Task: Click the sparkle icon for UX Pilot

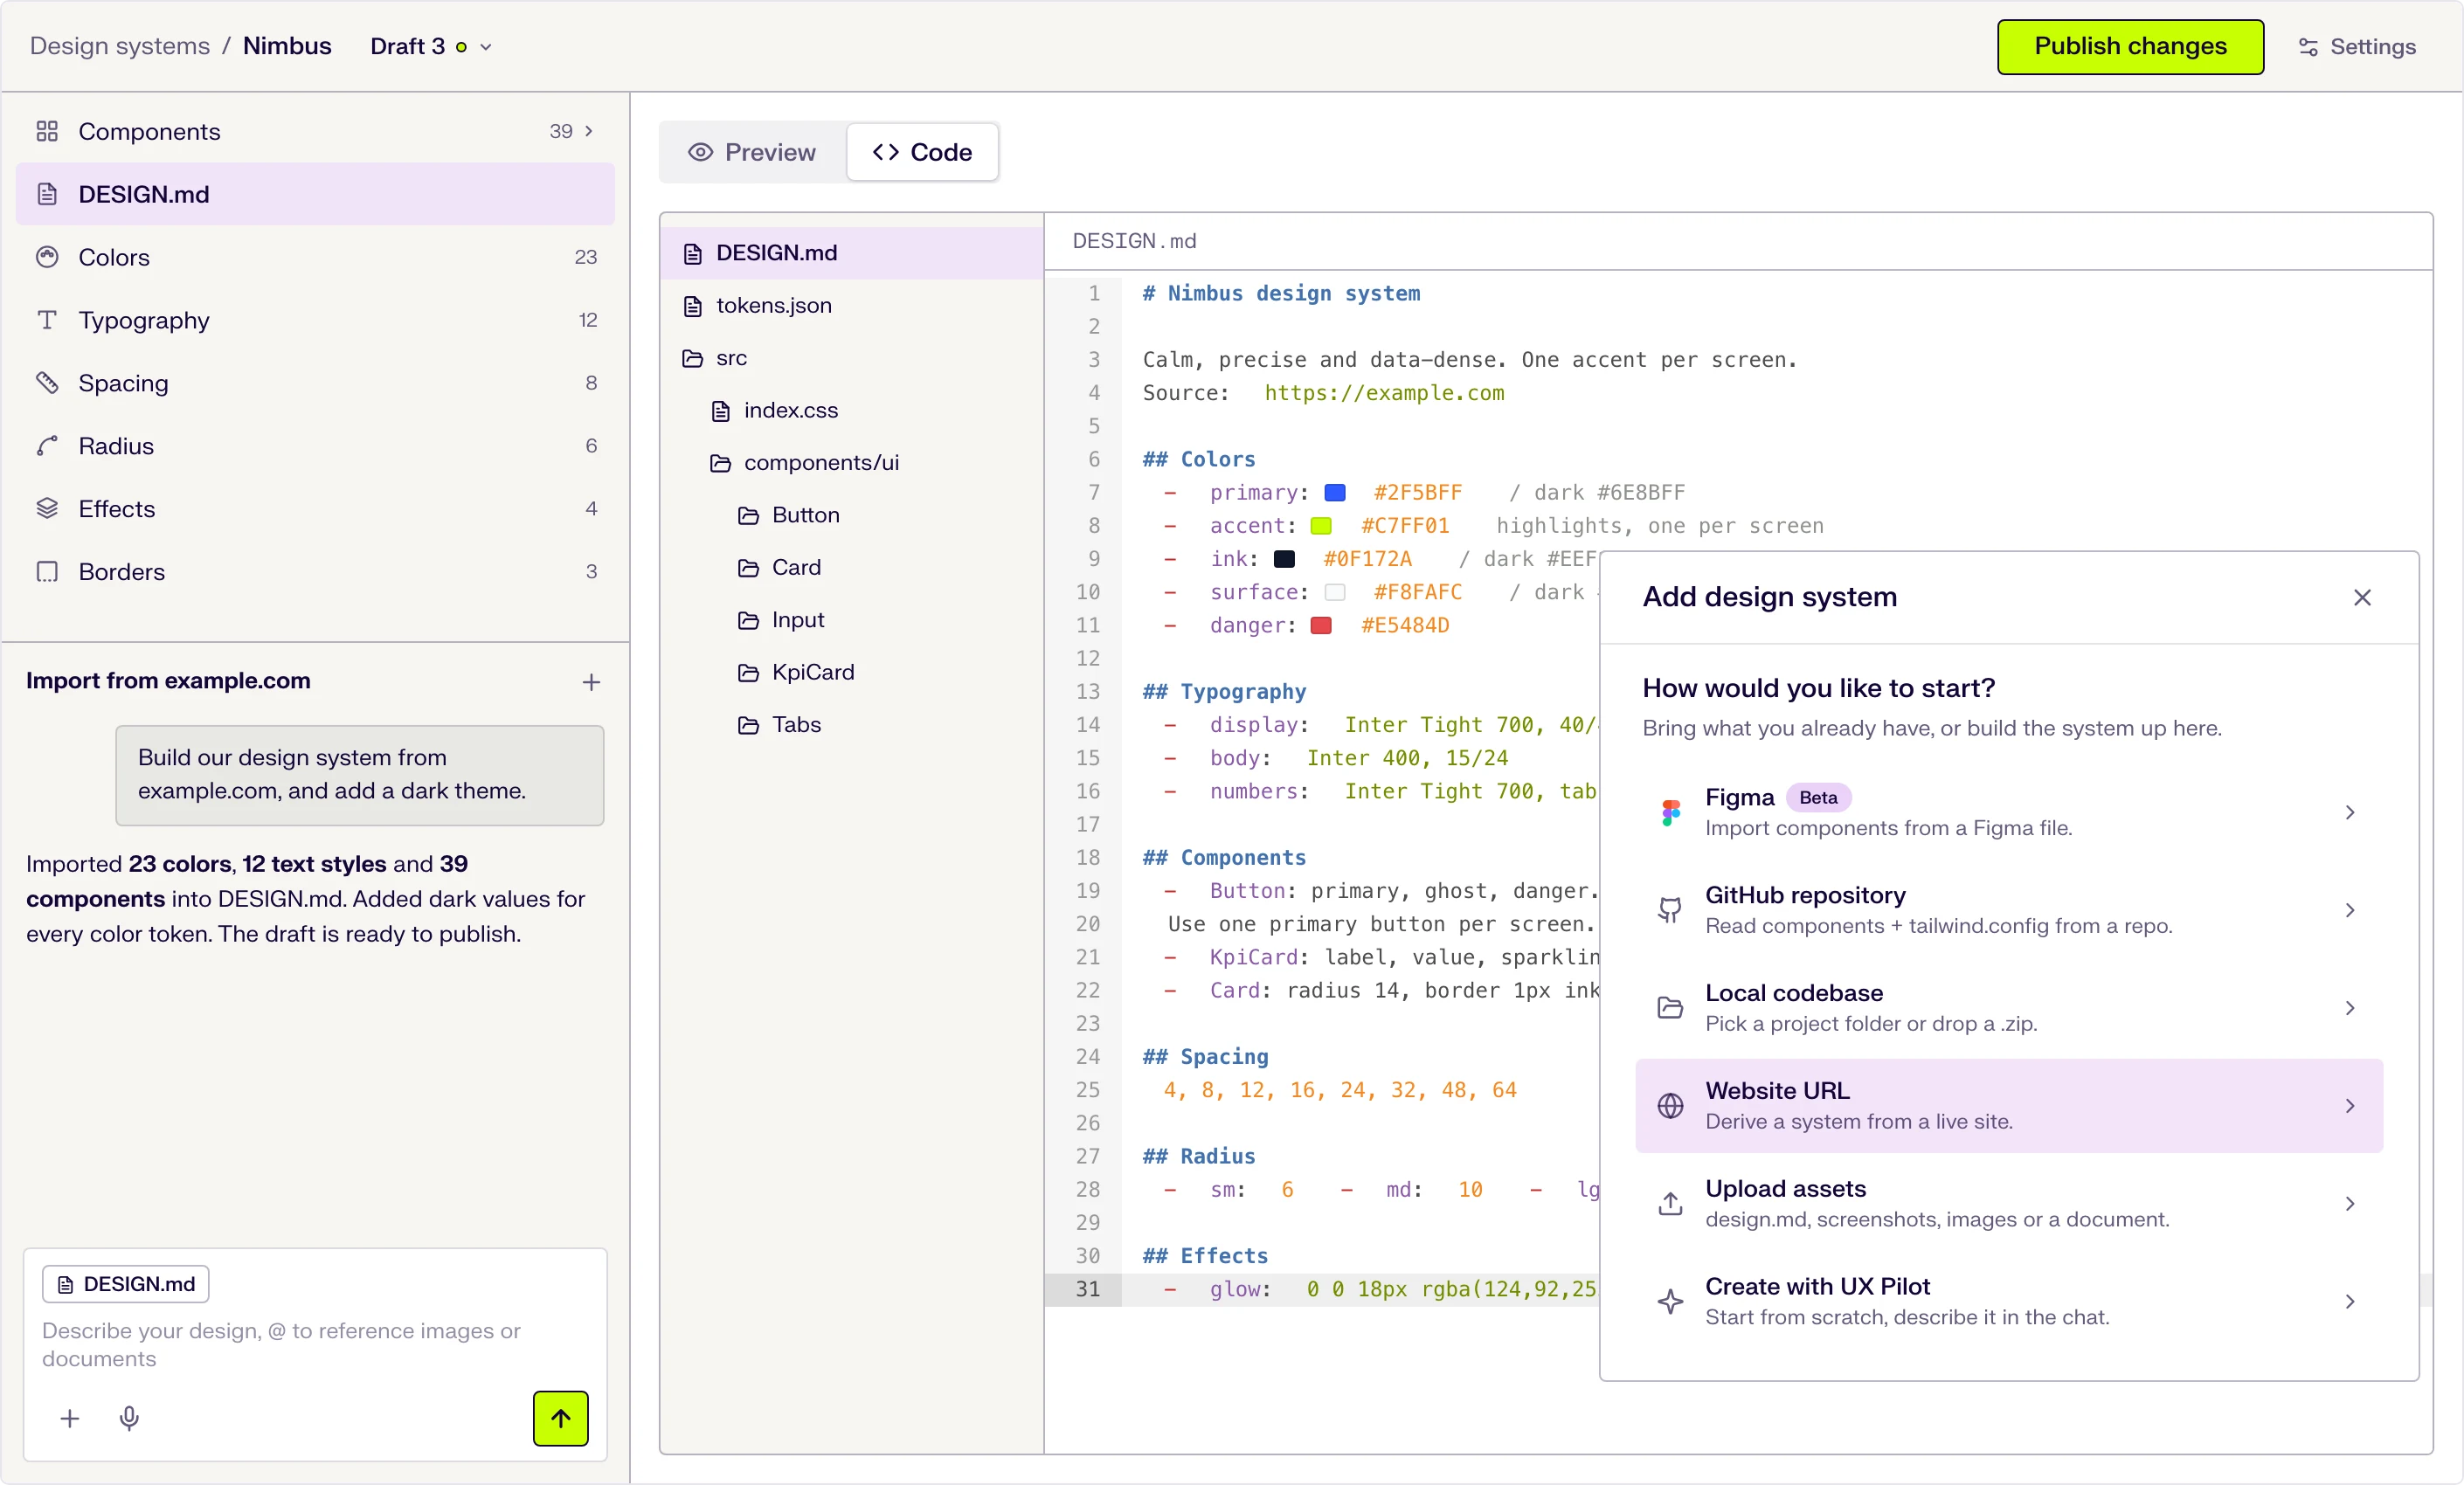Action: pos(1670,1301)
